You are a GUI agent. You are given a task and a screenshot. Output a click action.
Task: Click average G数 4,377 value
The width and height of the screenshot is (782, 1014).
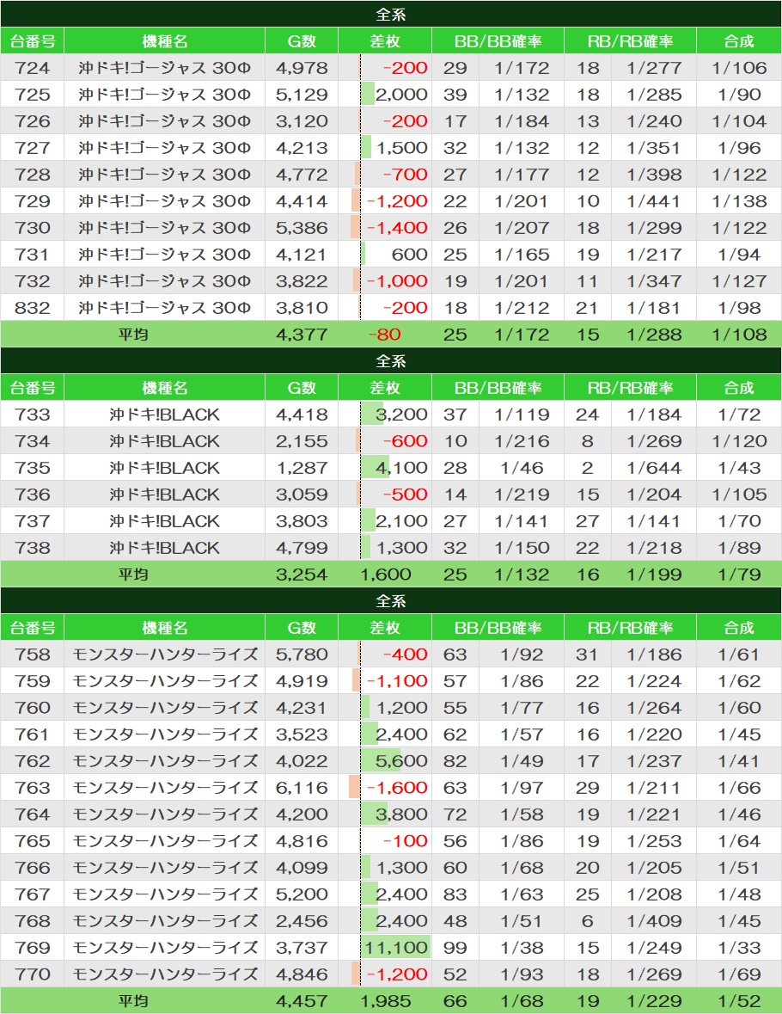coord(302,335)
